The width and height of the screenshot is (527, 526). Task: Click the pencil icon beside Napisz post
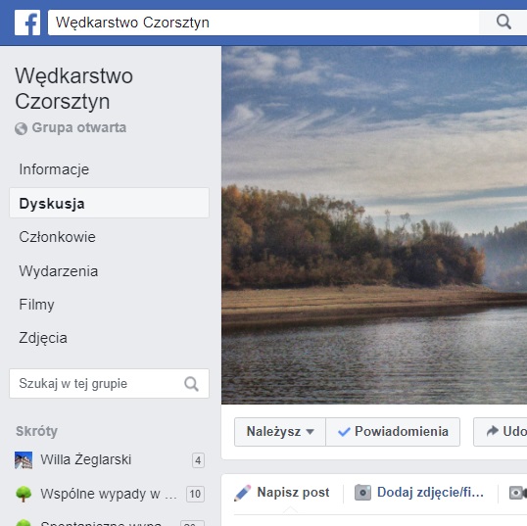tap(242, 493)
